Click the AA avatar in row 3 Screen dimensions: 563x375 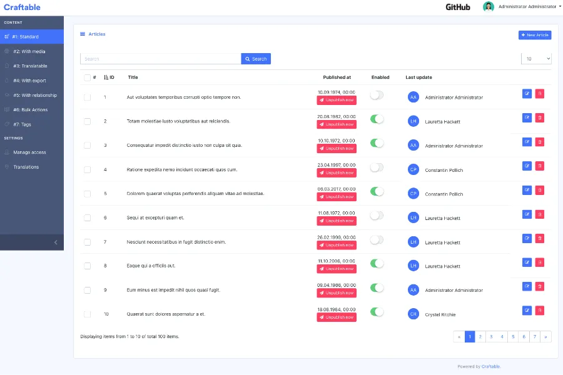click(x=413, y=145)
